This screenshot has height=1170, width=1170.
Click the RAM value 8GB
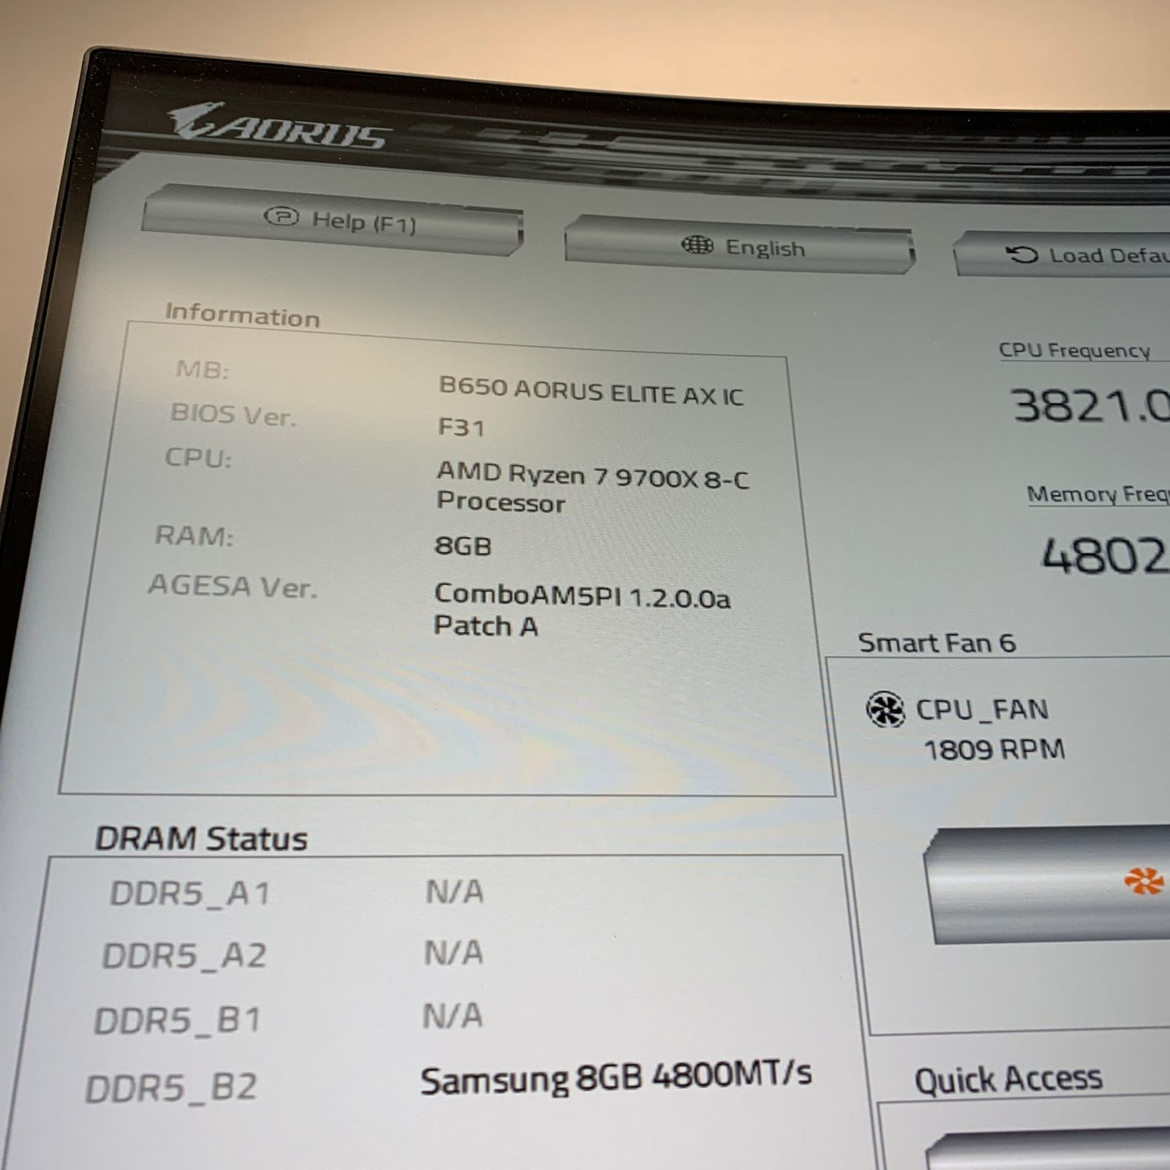click(x=463, y=546)
